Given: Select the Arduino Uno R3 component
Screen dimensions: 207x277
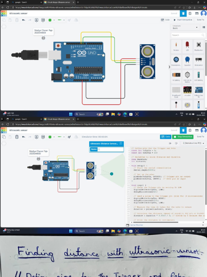Looking at the screenshot, I should 199,92.
